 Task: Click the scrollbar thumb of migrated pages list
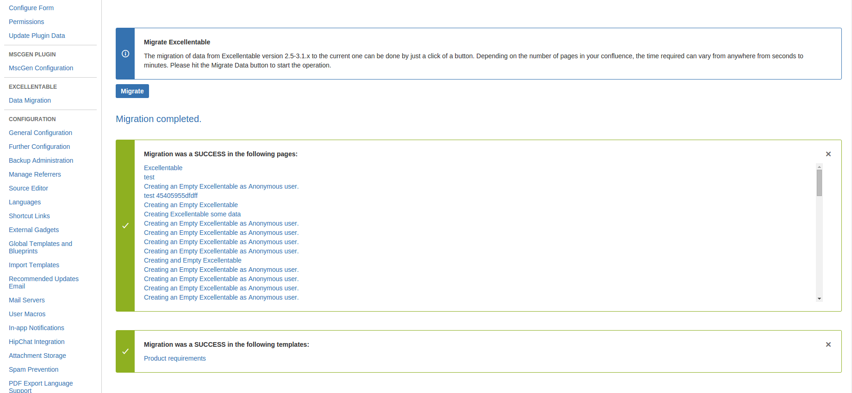pos(819,183)
